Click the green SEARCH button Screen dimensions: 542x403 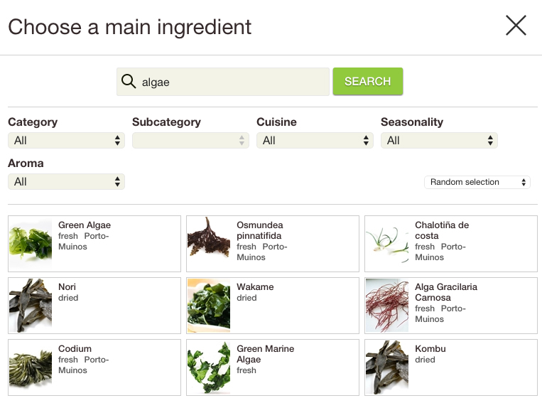[367, 82]
